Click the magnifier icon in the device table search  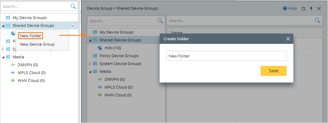pyautogui.click(x=318, y=21)
